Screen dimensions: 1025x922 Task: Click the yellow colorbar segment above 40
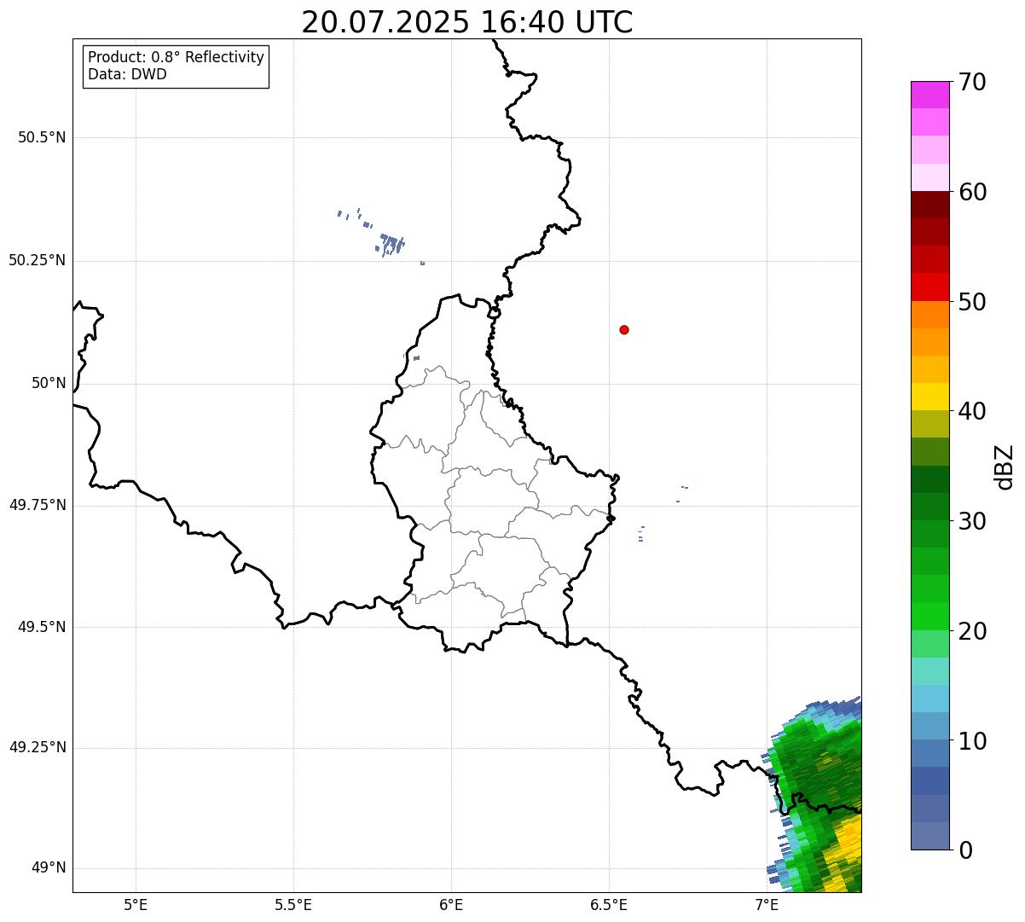[x=929, y=397]
